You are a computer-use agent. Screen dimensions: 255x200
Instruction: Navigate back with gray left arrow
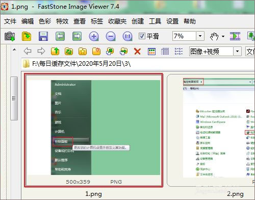click(x=28, y=51)
